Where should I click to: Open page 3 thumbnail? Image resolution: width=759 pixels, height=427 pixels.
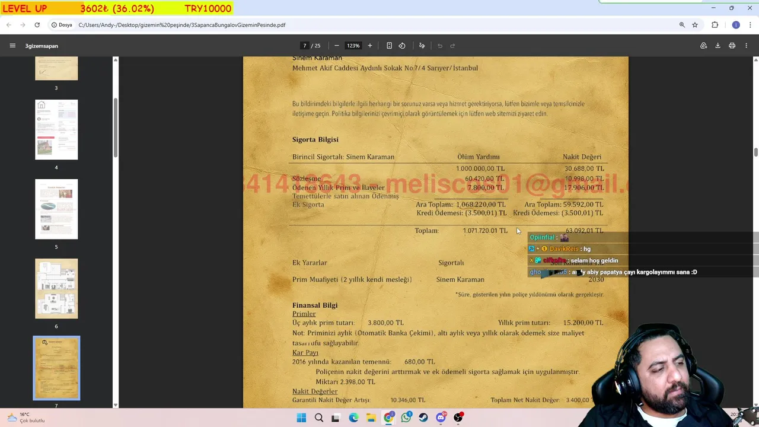[x=56, y=68]
